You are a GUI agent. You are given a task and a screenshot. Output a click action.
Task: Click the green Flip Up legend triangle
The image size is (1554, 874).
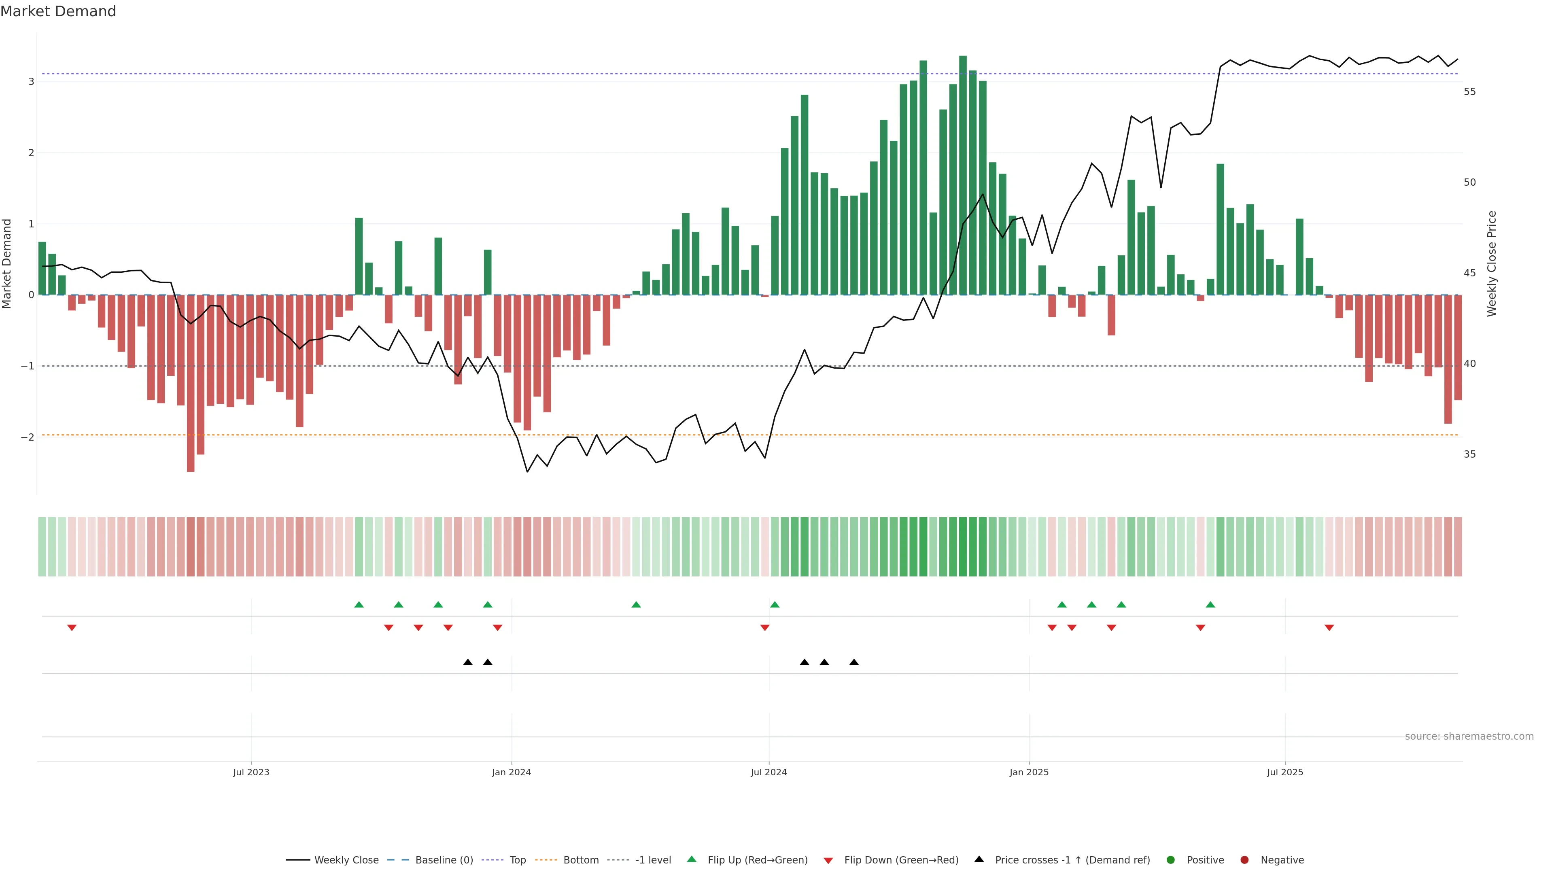691,859
